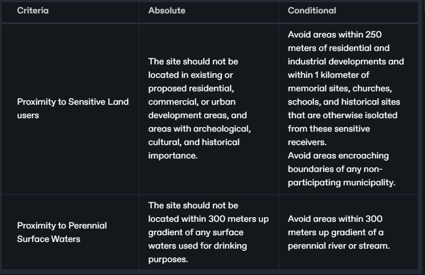Click the "Conditional" column header
This screenshot has height=275, width=425.
[x=312, y=11]
